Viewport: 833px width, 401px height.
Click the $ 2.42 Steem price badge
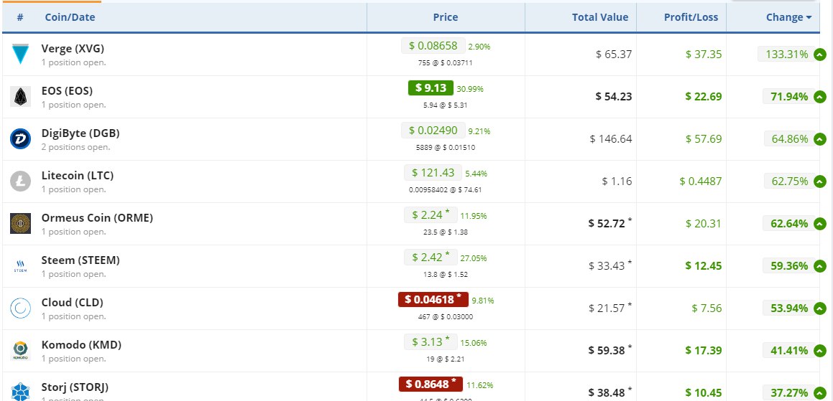(431, 258)
